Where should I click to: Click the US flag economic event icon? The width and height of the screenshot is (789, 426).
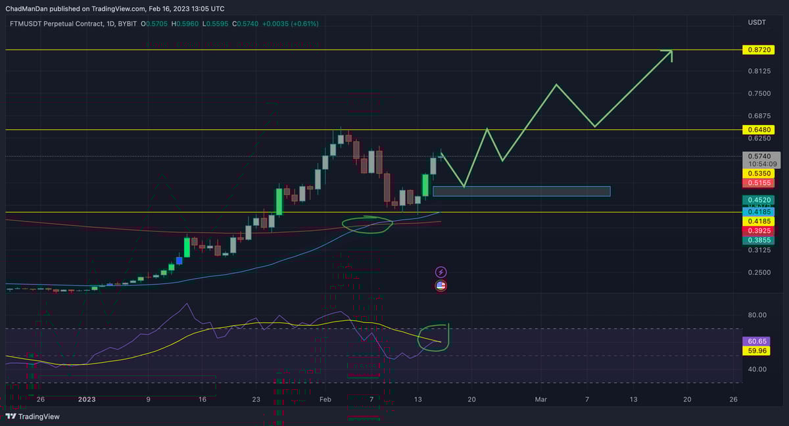(441, 285)
